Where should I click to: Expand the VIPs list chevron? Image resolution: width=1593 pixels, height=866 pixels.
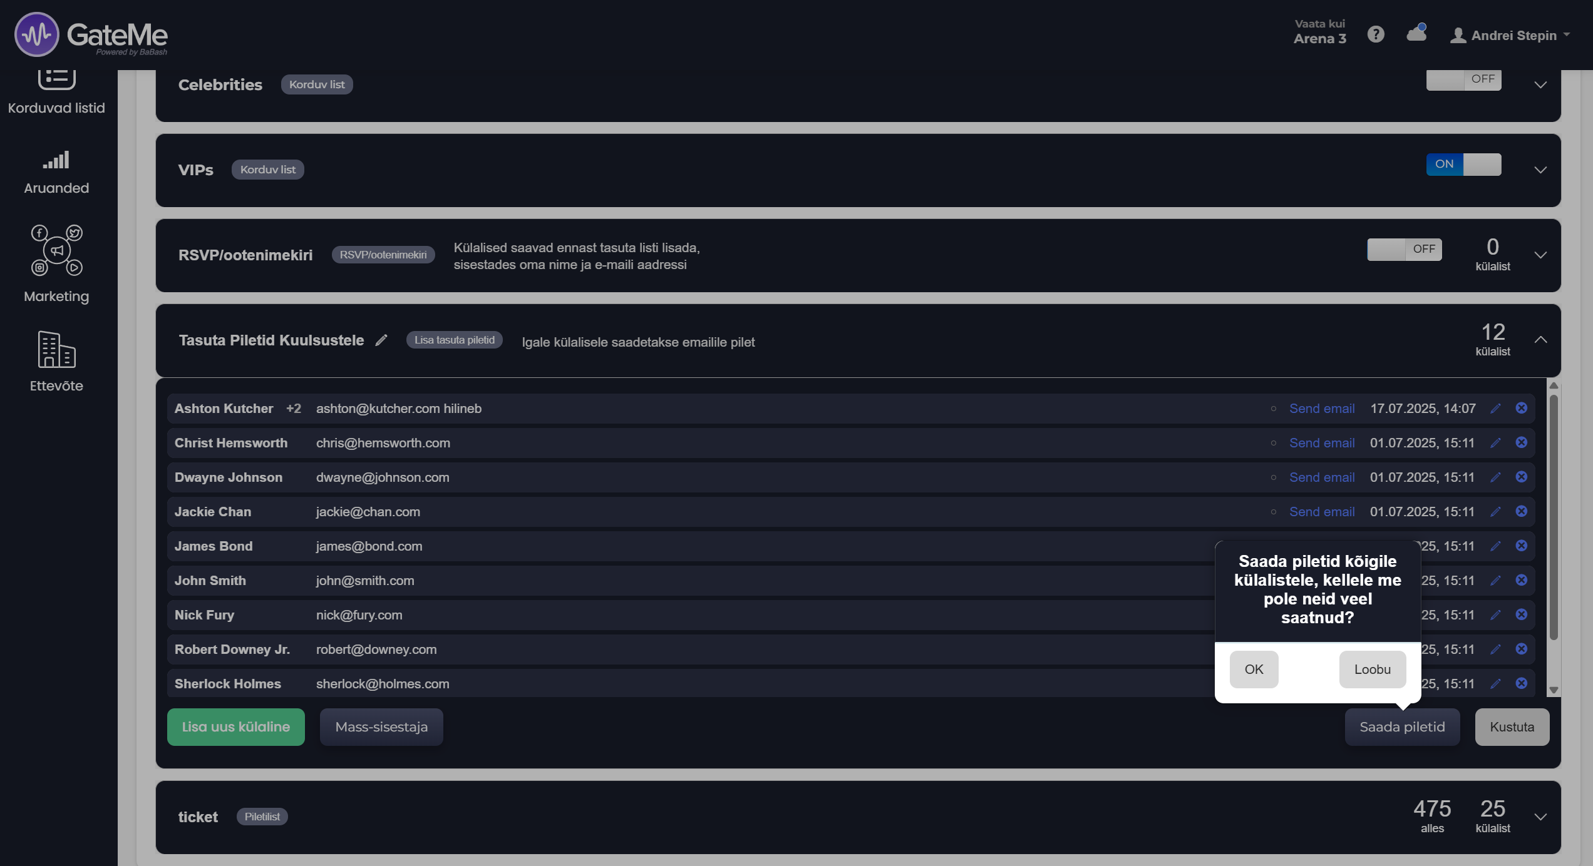click(1540, 170)
